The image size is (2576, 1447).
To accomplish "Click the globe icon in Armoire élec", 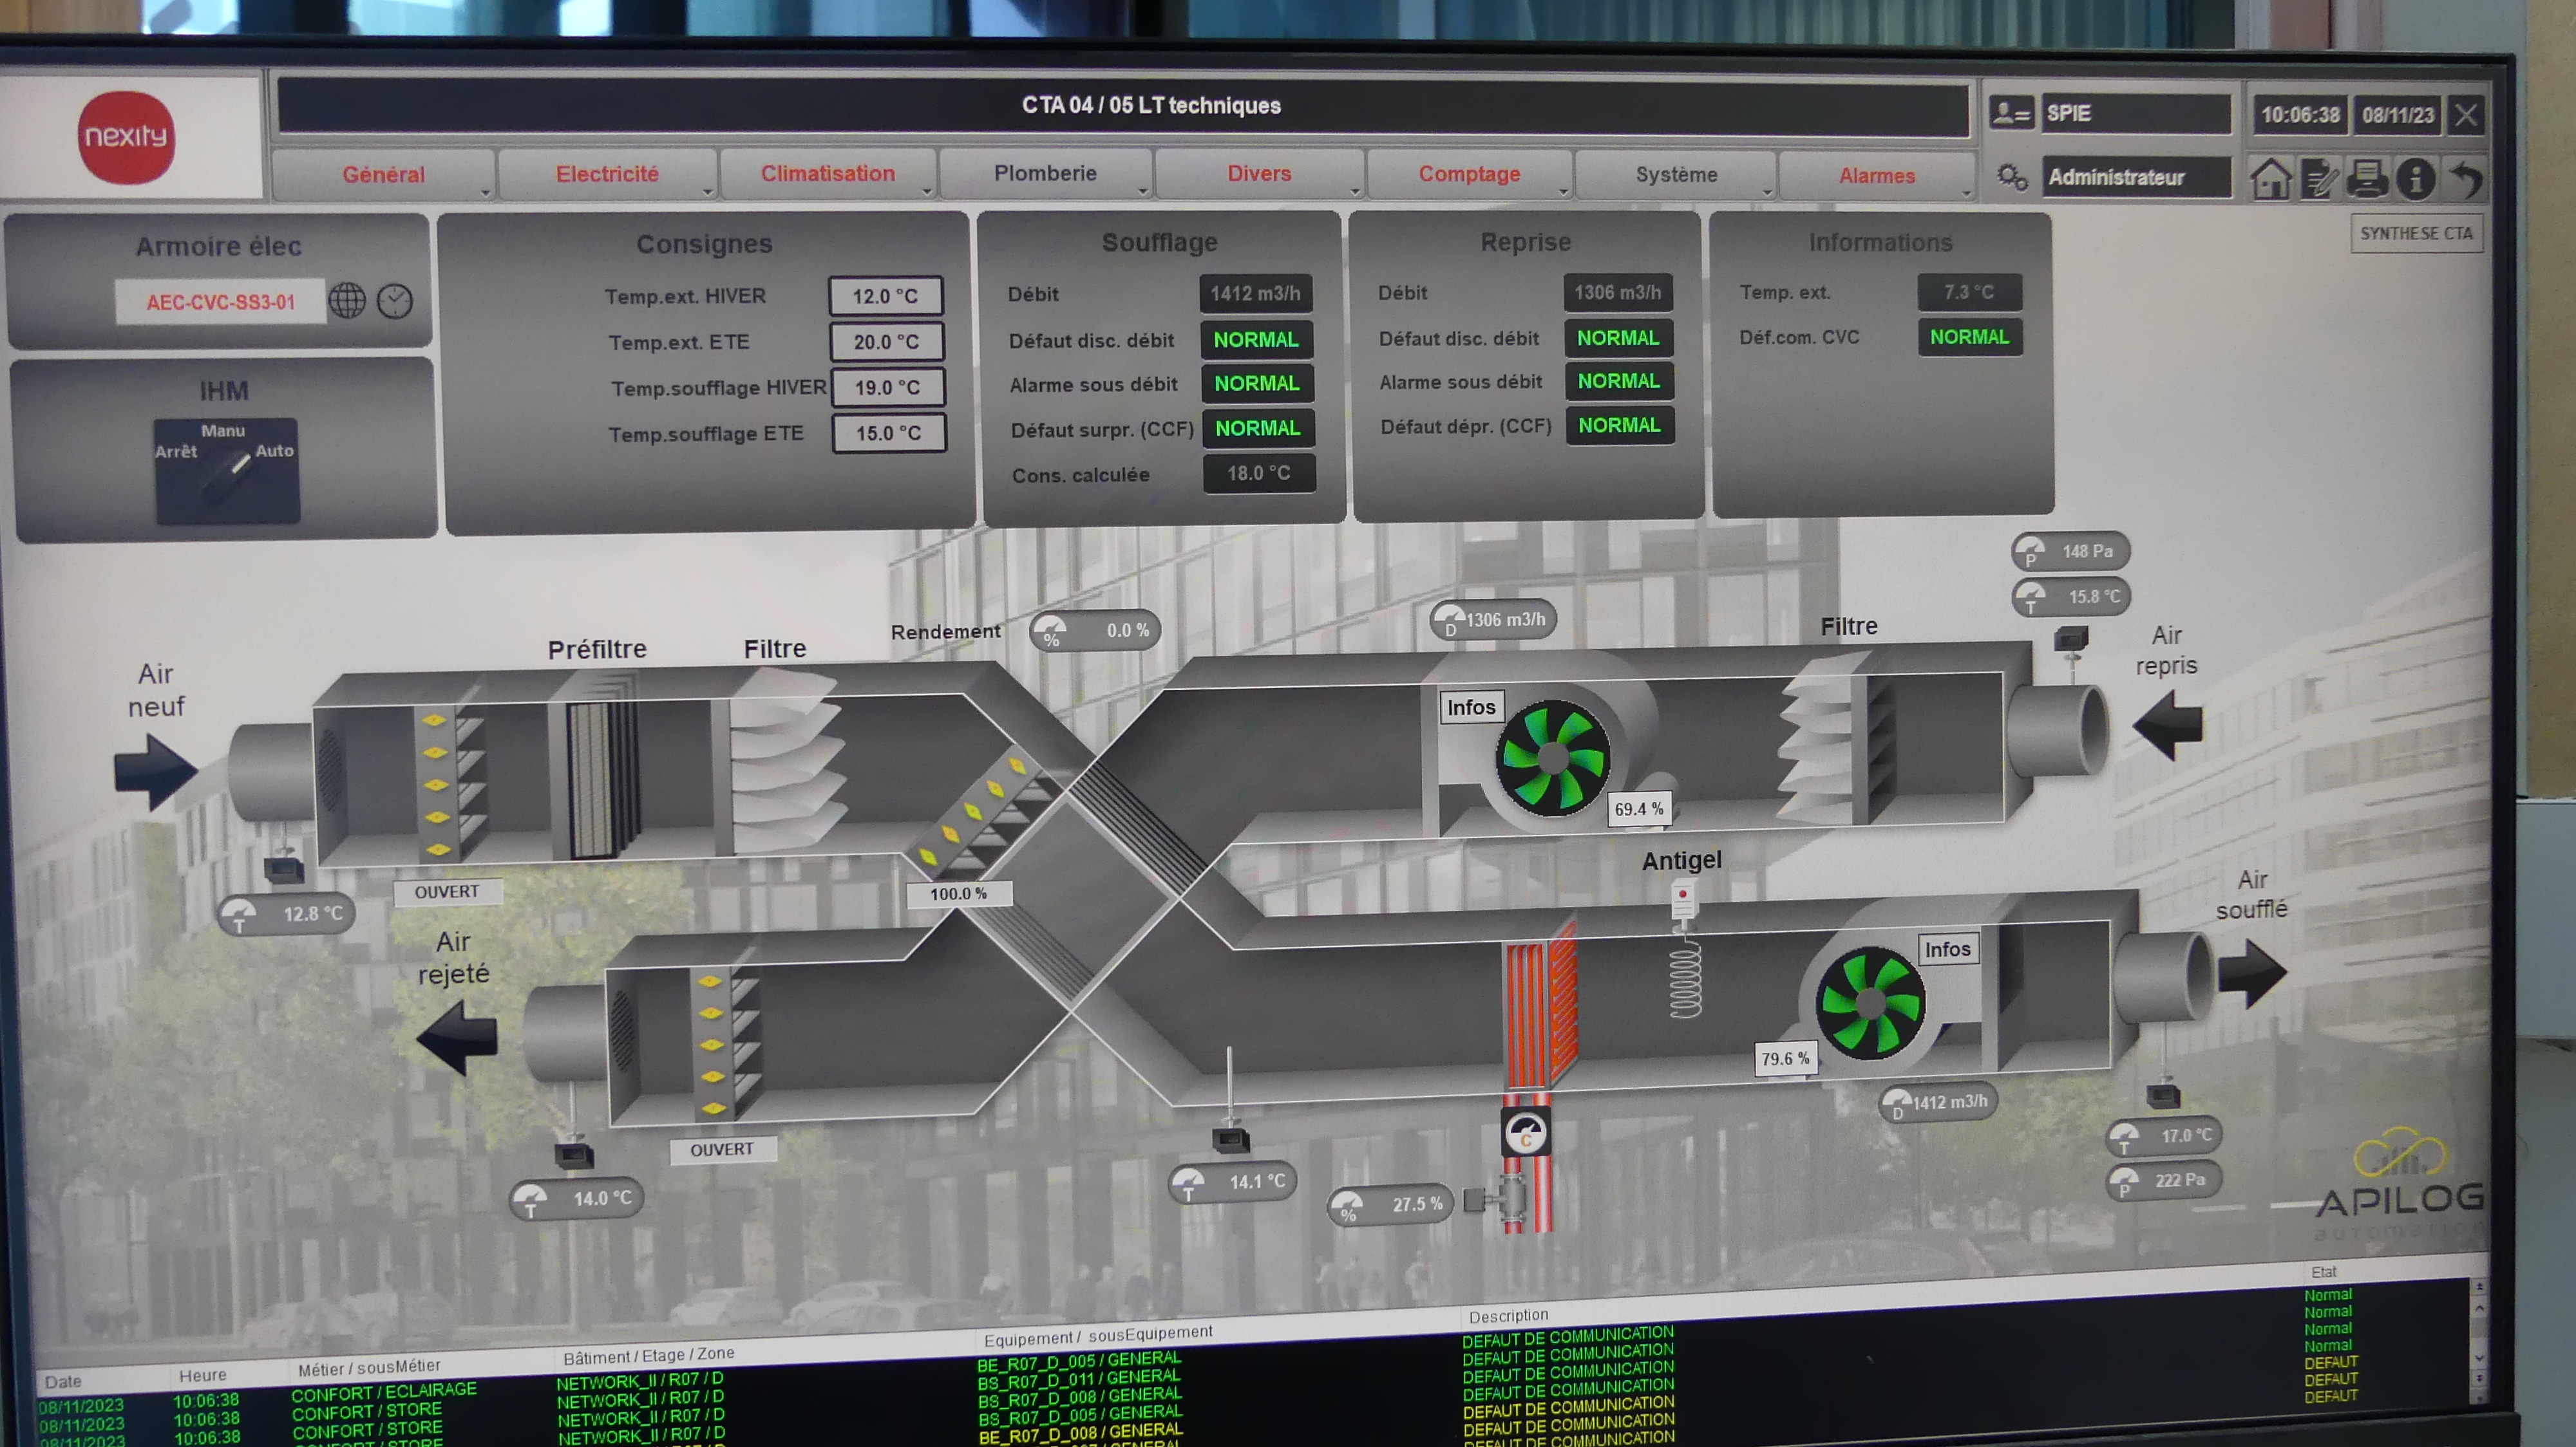I will coord(347,301).
